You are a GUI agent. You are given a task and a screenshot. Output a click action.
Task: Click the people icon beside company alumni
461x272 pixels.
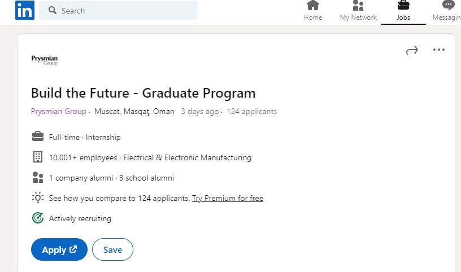(38, 177)
